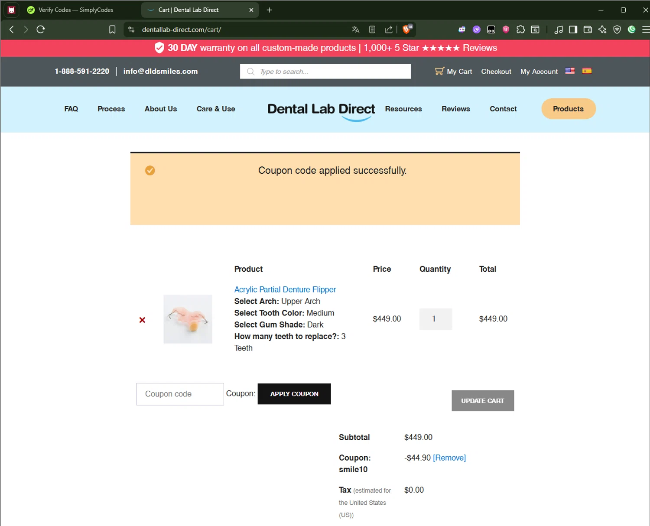Screen dimensions: 650x526
Task: Click the row total '$449.00' in the Total column
Action: coord(493,319)
